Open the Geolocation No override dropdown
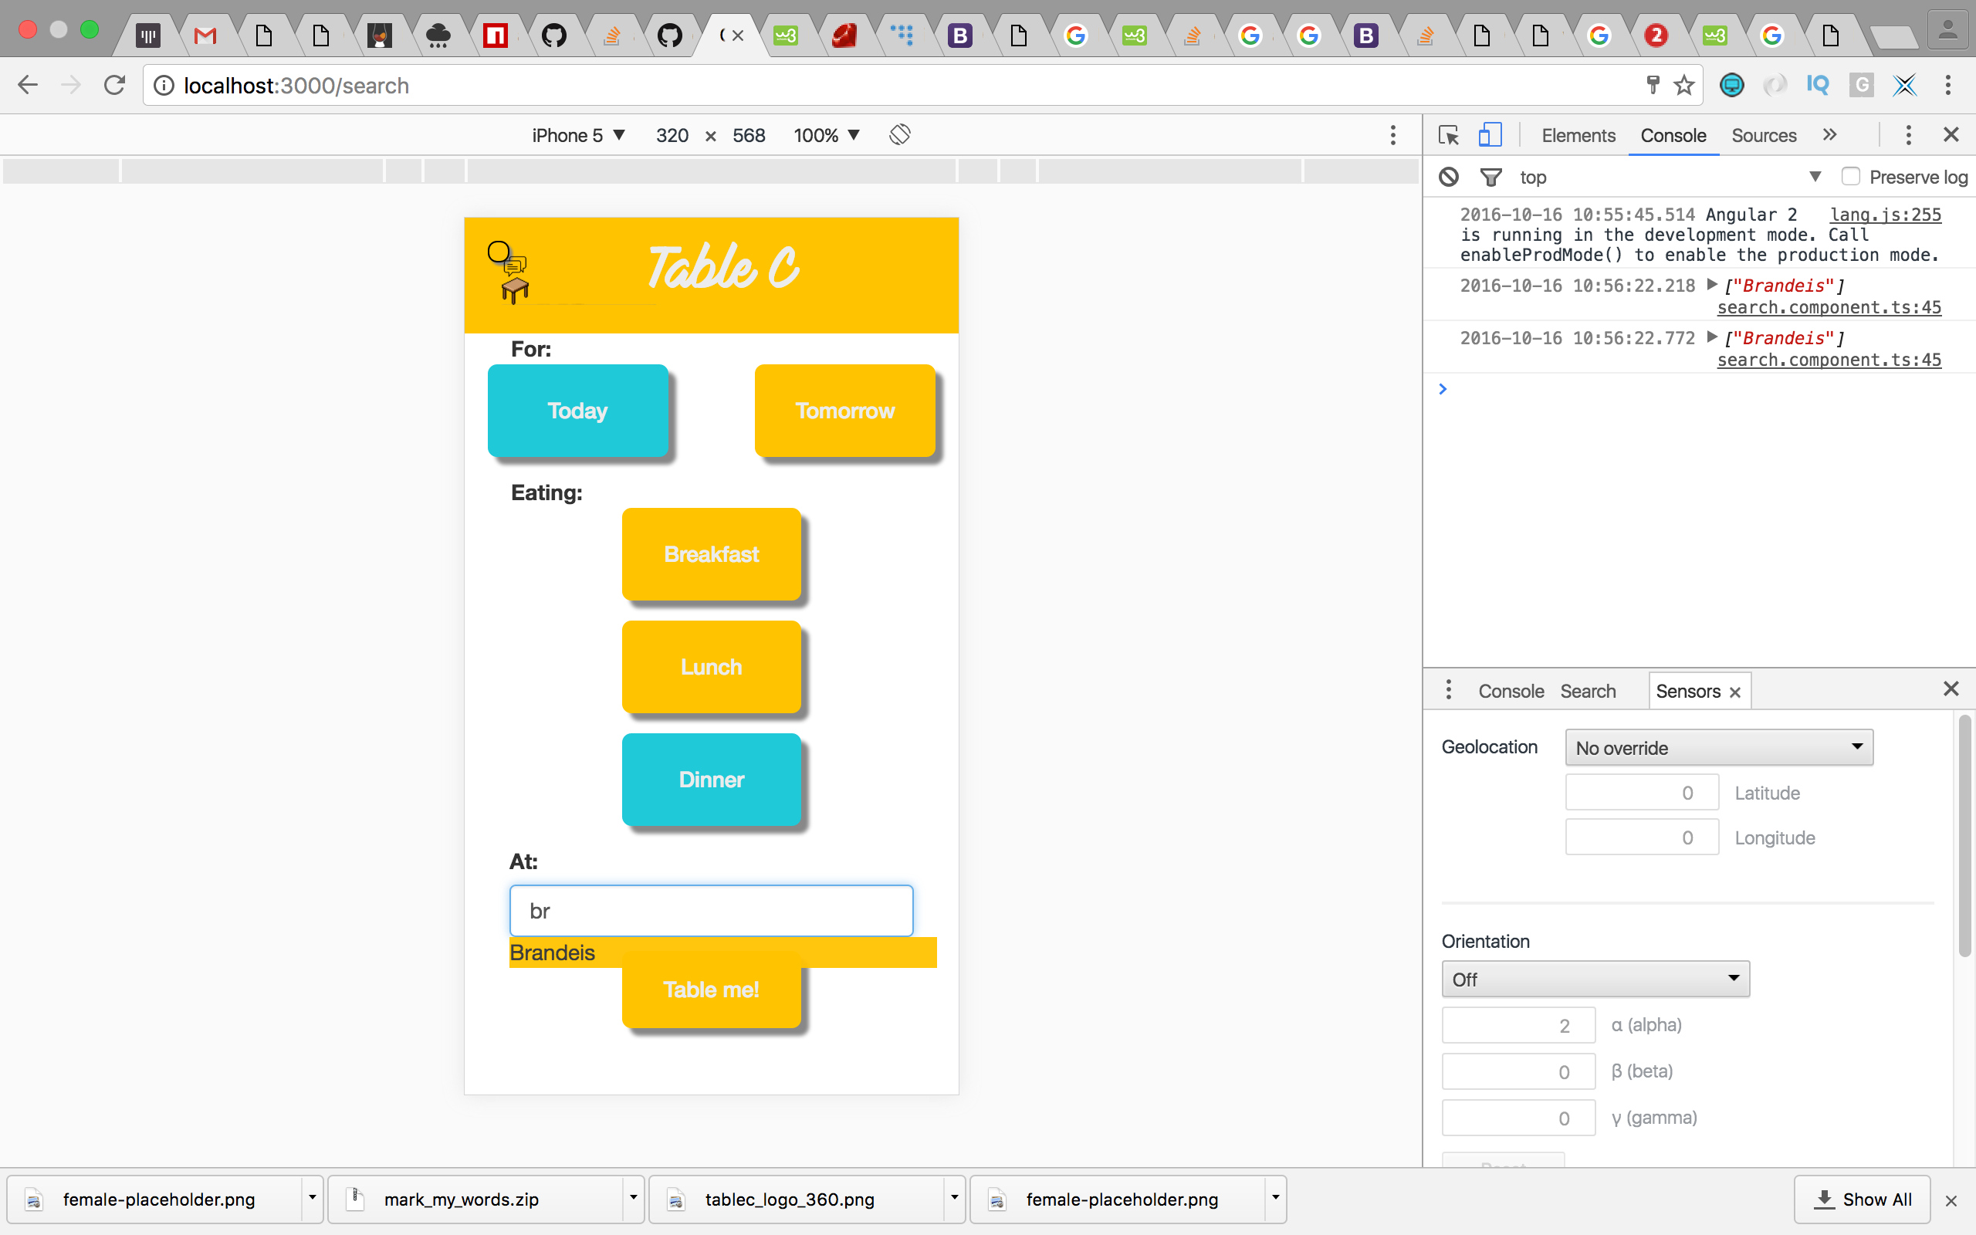The height and width of the screenshot is (1235, 1976). (x=1718, y=747)
